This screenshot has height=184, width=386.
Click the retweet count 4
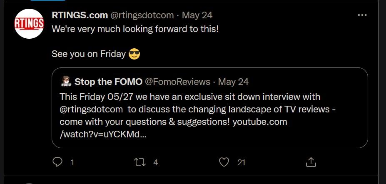tap(156, 162)
